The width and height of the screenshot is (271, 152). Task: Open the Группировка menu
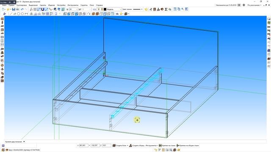click(22, 5)
